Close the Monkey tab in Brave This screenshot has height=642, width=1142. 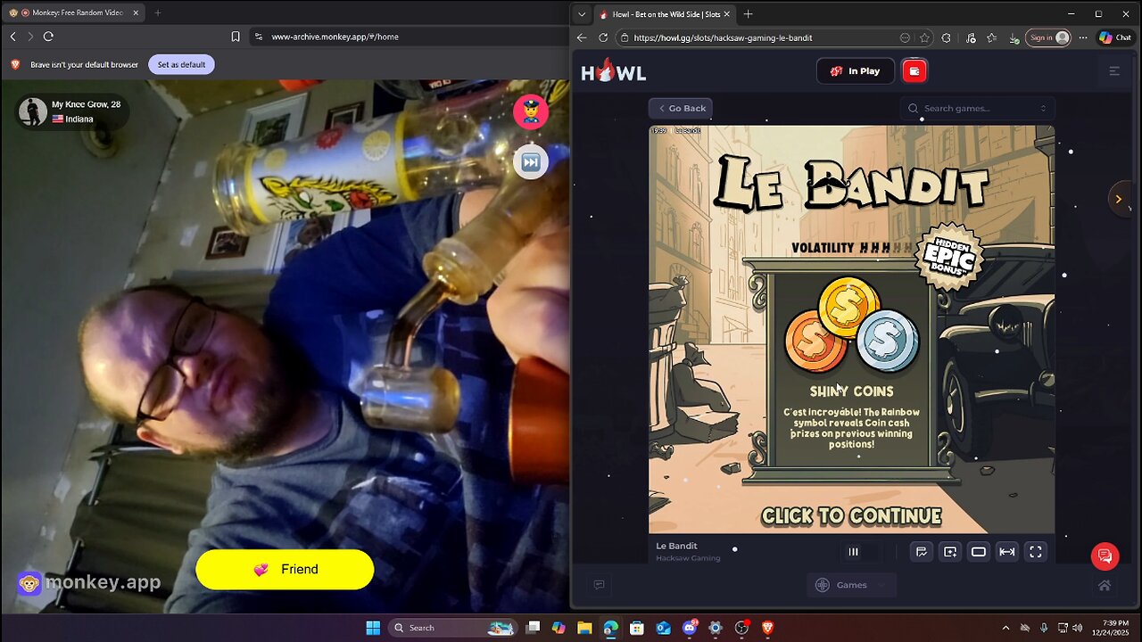click(136, 12)
